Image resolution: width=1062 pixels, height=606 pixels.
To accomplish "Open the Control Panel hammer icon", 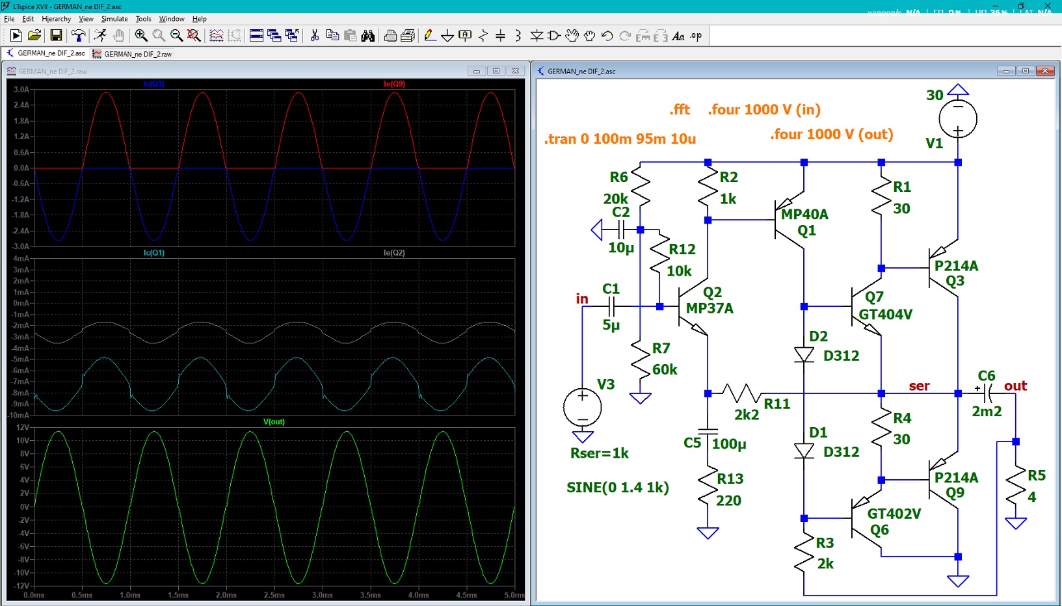I will click(78, 36).
